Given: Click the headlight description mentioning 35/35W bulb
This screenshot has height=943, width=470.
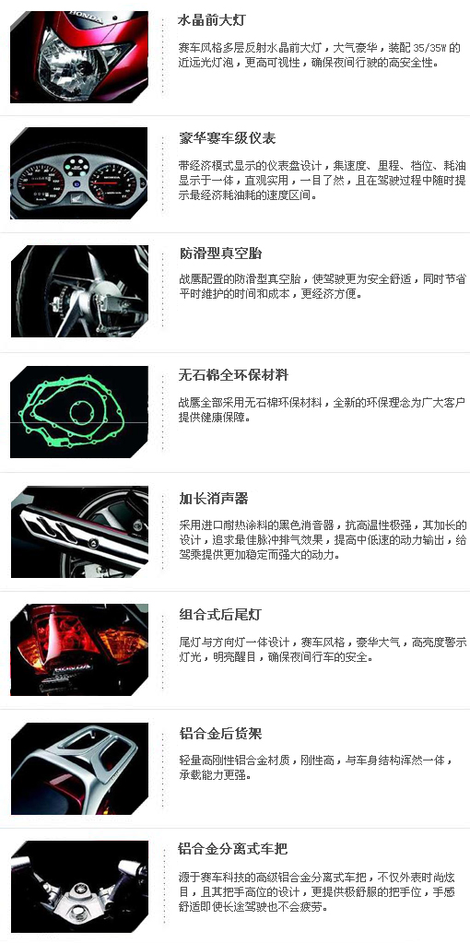Looking at the screenshot, I should coord(320,54).
